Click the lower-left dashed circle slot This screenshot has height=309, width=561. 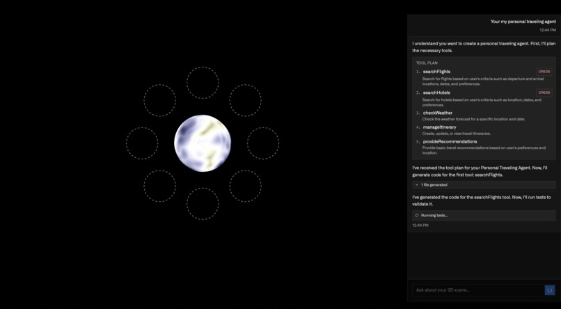(159, 186)
